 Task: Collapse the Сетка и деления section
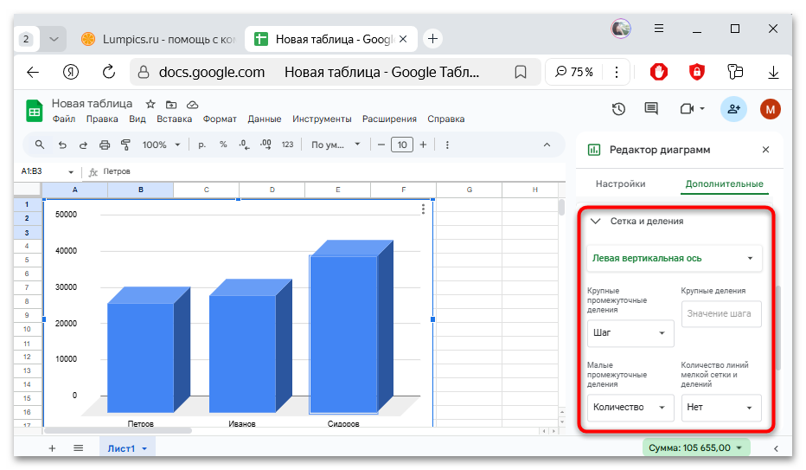pos(595,222)
